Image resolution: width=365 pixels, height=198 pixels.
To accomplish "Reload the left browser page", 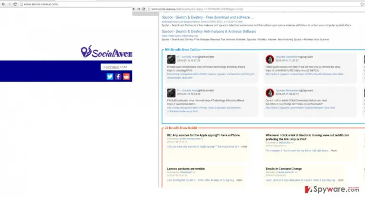I will point(15,4).
